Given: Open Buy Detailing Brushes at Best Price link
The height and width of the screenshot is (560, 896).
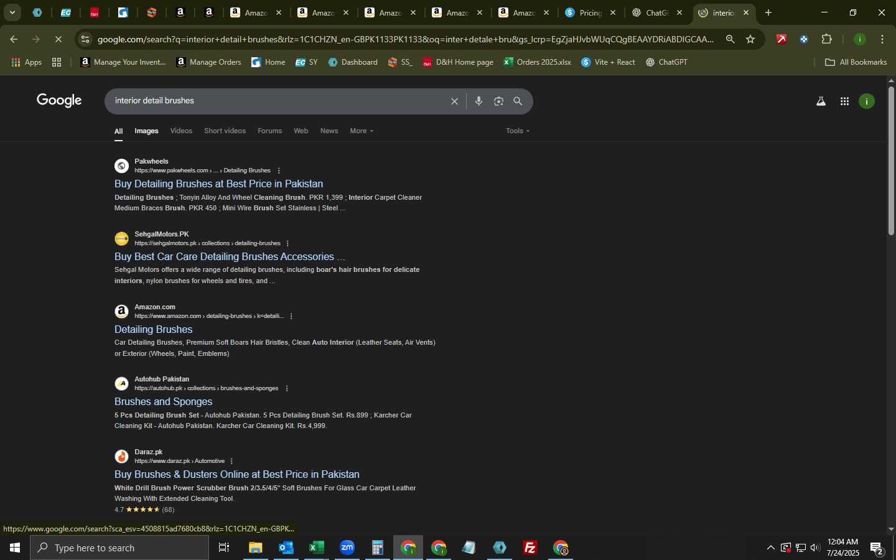Looking at the screenshot, I should pos(218,184).
